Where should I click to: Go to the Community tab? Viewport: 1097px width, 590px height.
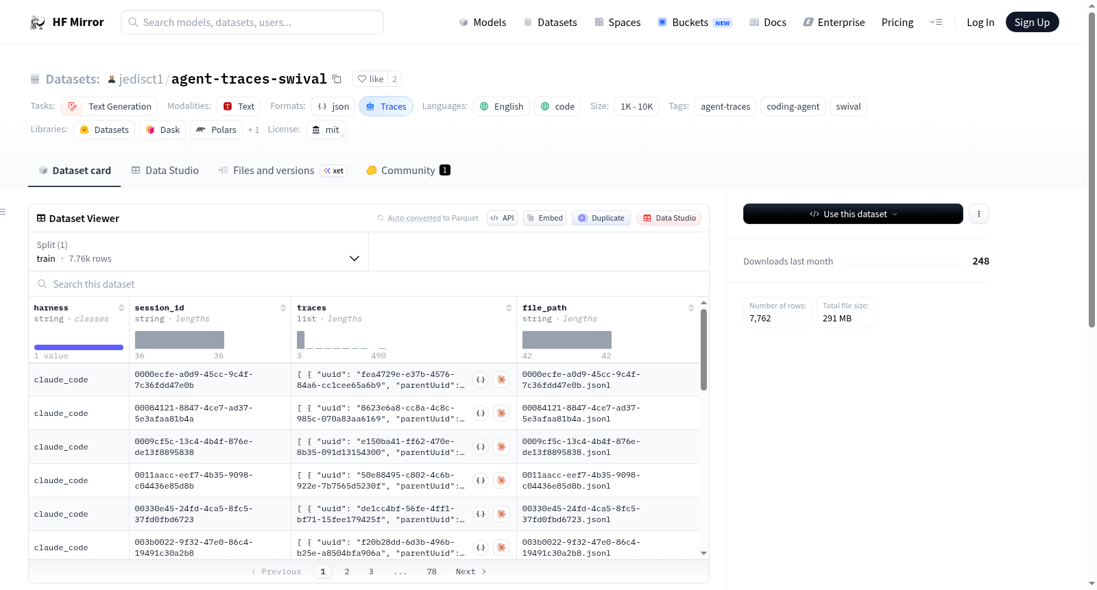408,171
